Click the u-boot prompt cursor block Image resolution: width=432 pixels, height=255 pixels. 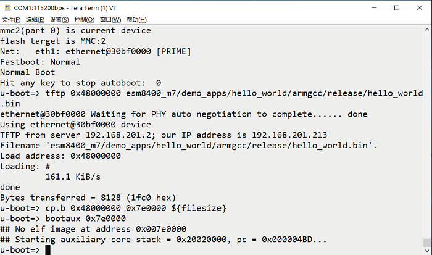(48, 250)
